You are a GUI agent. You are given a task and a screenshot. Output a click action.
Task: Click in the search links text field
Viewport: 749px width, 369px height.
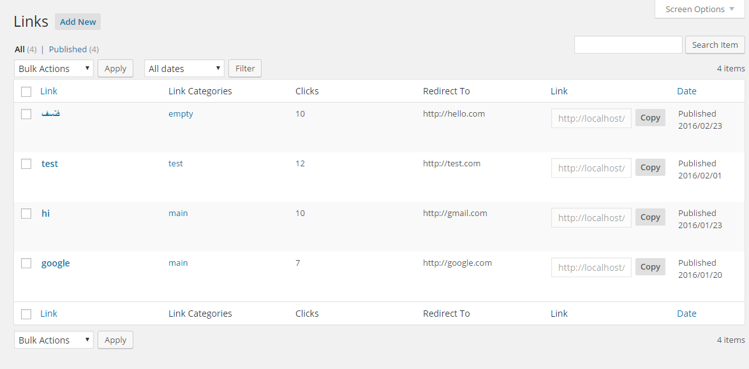pyautogui.click(x=628, y=45)
